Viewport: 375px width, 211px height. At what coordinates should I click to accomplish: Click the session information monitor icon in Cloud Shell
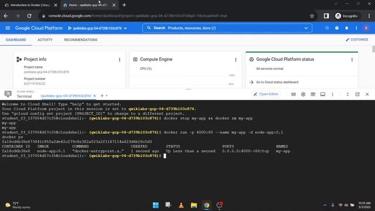point(323,94)
